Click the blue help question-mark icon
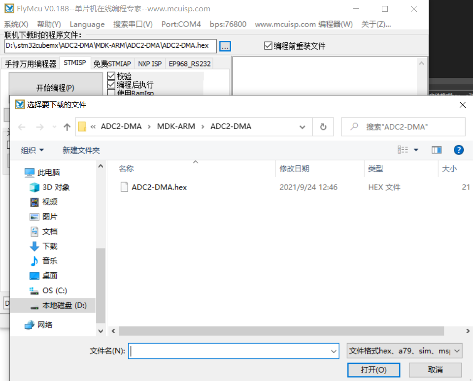473x381 pixels. tap(459, 150)
